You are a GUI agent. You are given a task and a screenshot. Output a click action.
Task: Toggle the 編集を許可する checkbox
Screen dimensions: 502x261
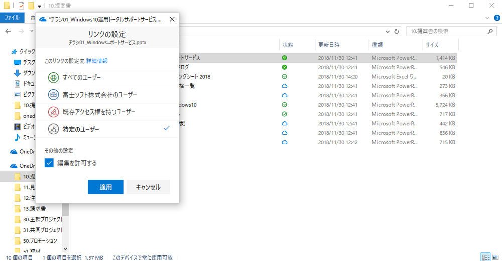click(49, 163)
